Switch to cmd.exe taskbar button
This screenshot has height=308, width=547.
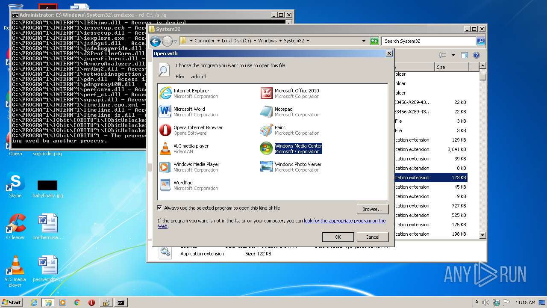pos(121,302)
